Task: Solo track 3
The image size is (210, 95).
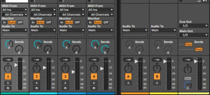Action: [x=65, y=83]
